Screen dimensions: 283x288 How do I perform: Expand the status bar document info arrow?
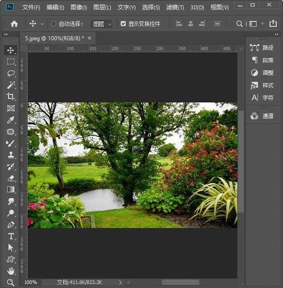point(120,282)
